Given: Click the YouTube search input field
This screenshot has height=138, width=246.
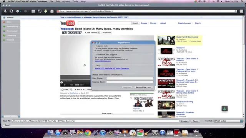Looking at the screenshot, I should click(x=105, y=23).
